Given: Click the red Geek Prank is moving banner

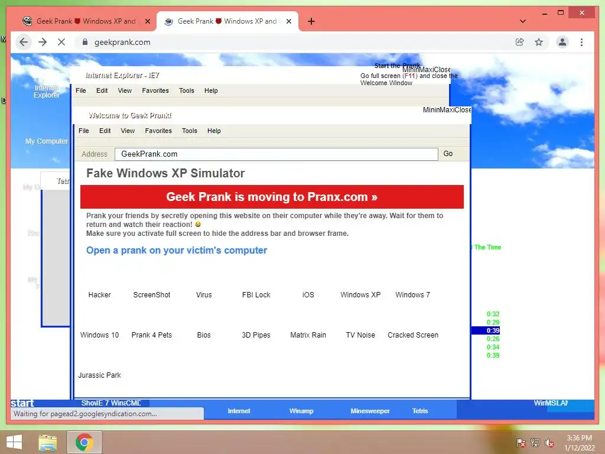Looking at the screenshot, I should point(272,197).
